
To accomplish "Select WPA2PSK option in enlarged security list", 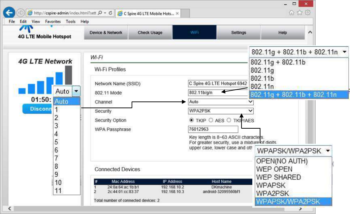I will [x=293, y=193].
